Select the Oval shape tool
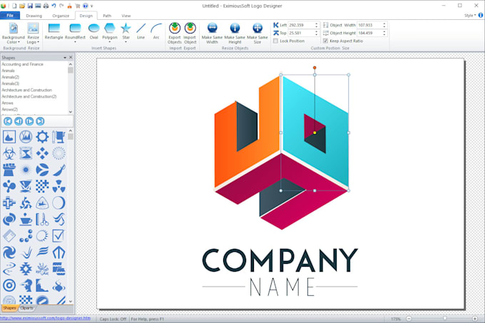 [93, 30]
